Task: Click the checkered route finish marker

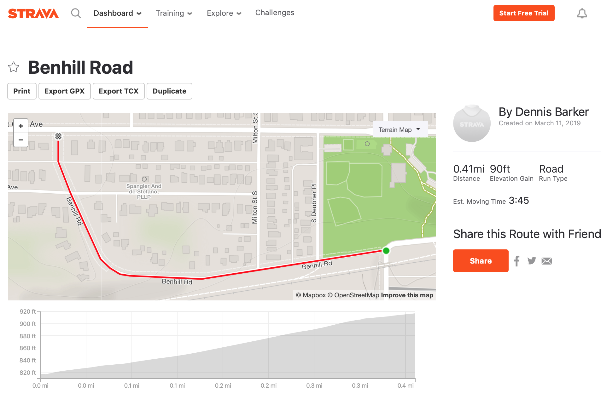Action: 58,136
